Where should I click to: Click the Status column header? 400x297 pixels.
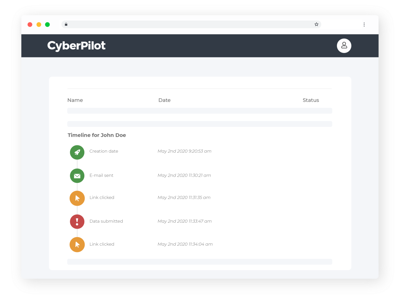(311, 100)
